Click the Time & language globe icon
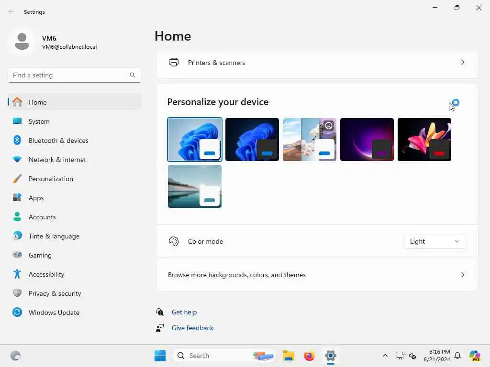This screenshot has width=490, height=367. [x=17, y=236]
